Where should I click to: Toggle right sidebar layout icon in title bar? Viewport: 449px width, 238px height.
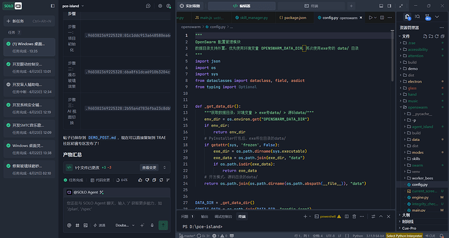pyautogui.click(x=389, y=6)
